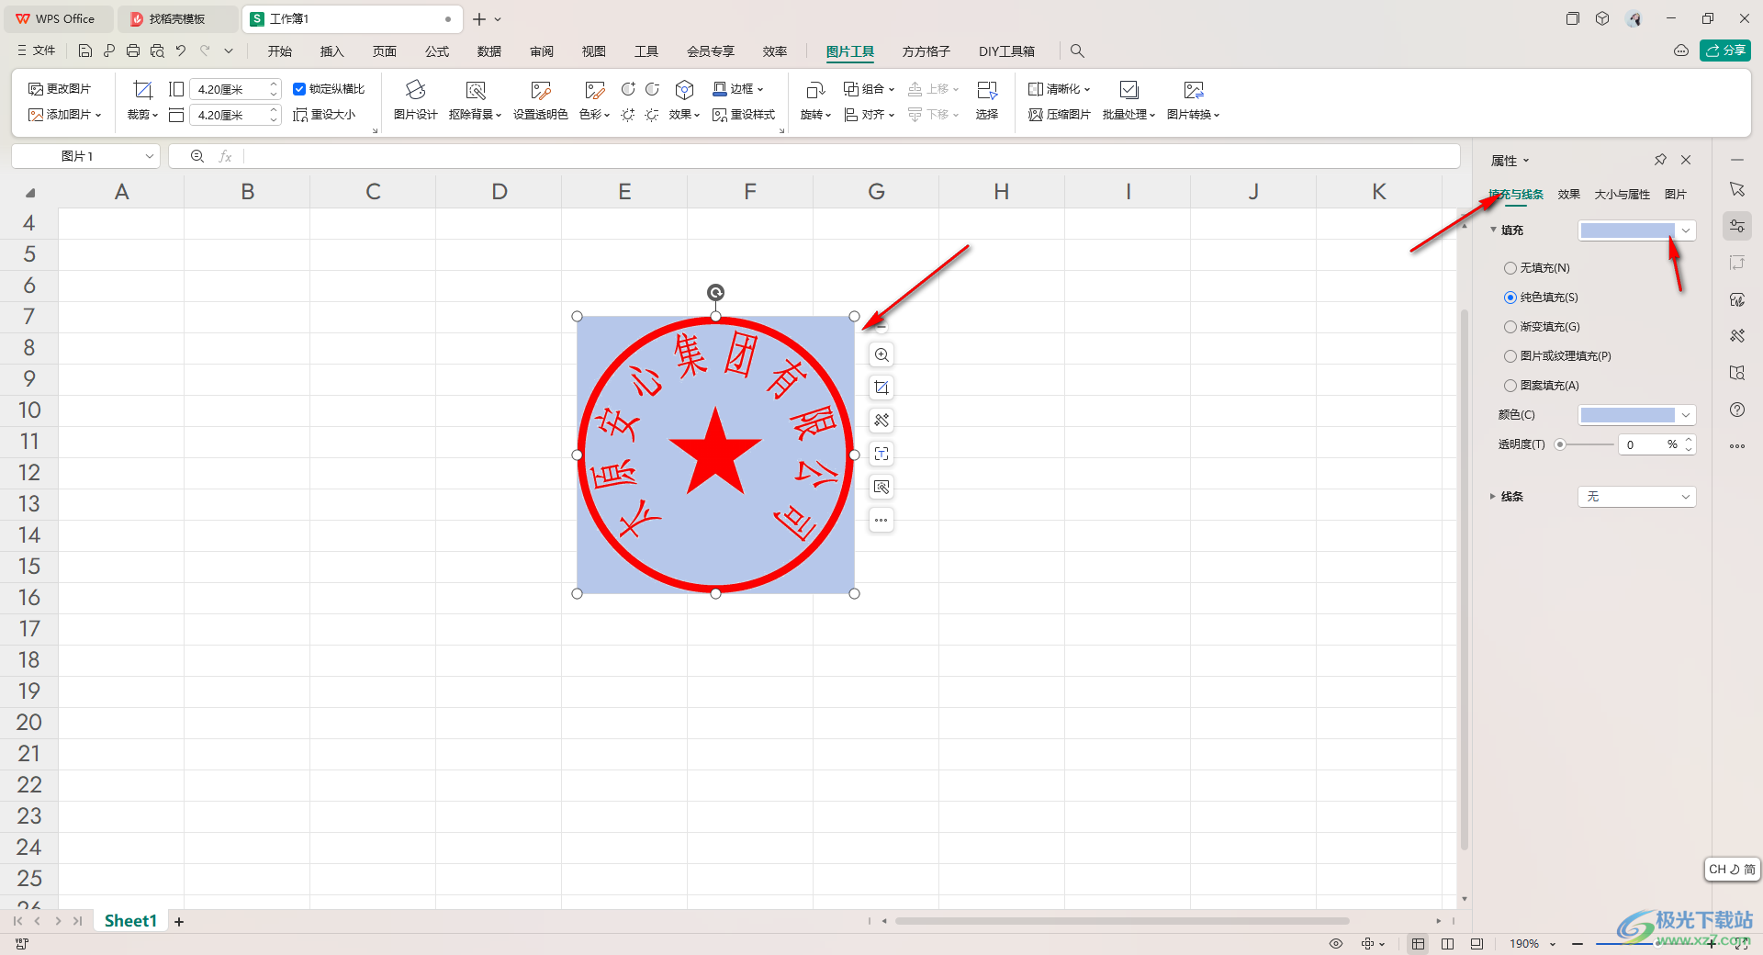The image size is (1763, 955).
Task: Click the rotation handle above the stamp picture
Action: (x=715, y=293)
